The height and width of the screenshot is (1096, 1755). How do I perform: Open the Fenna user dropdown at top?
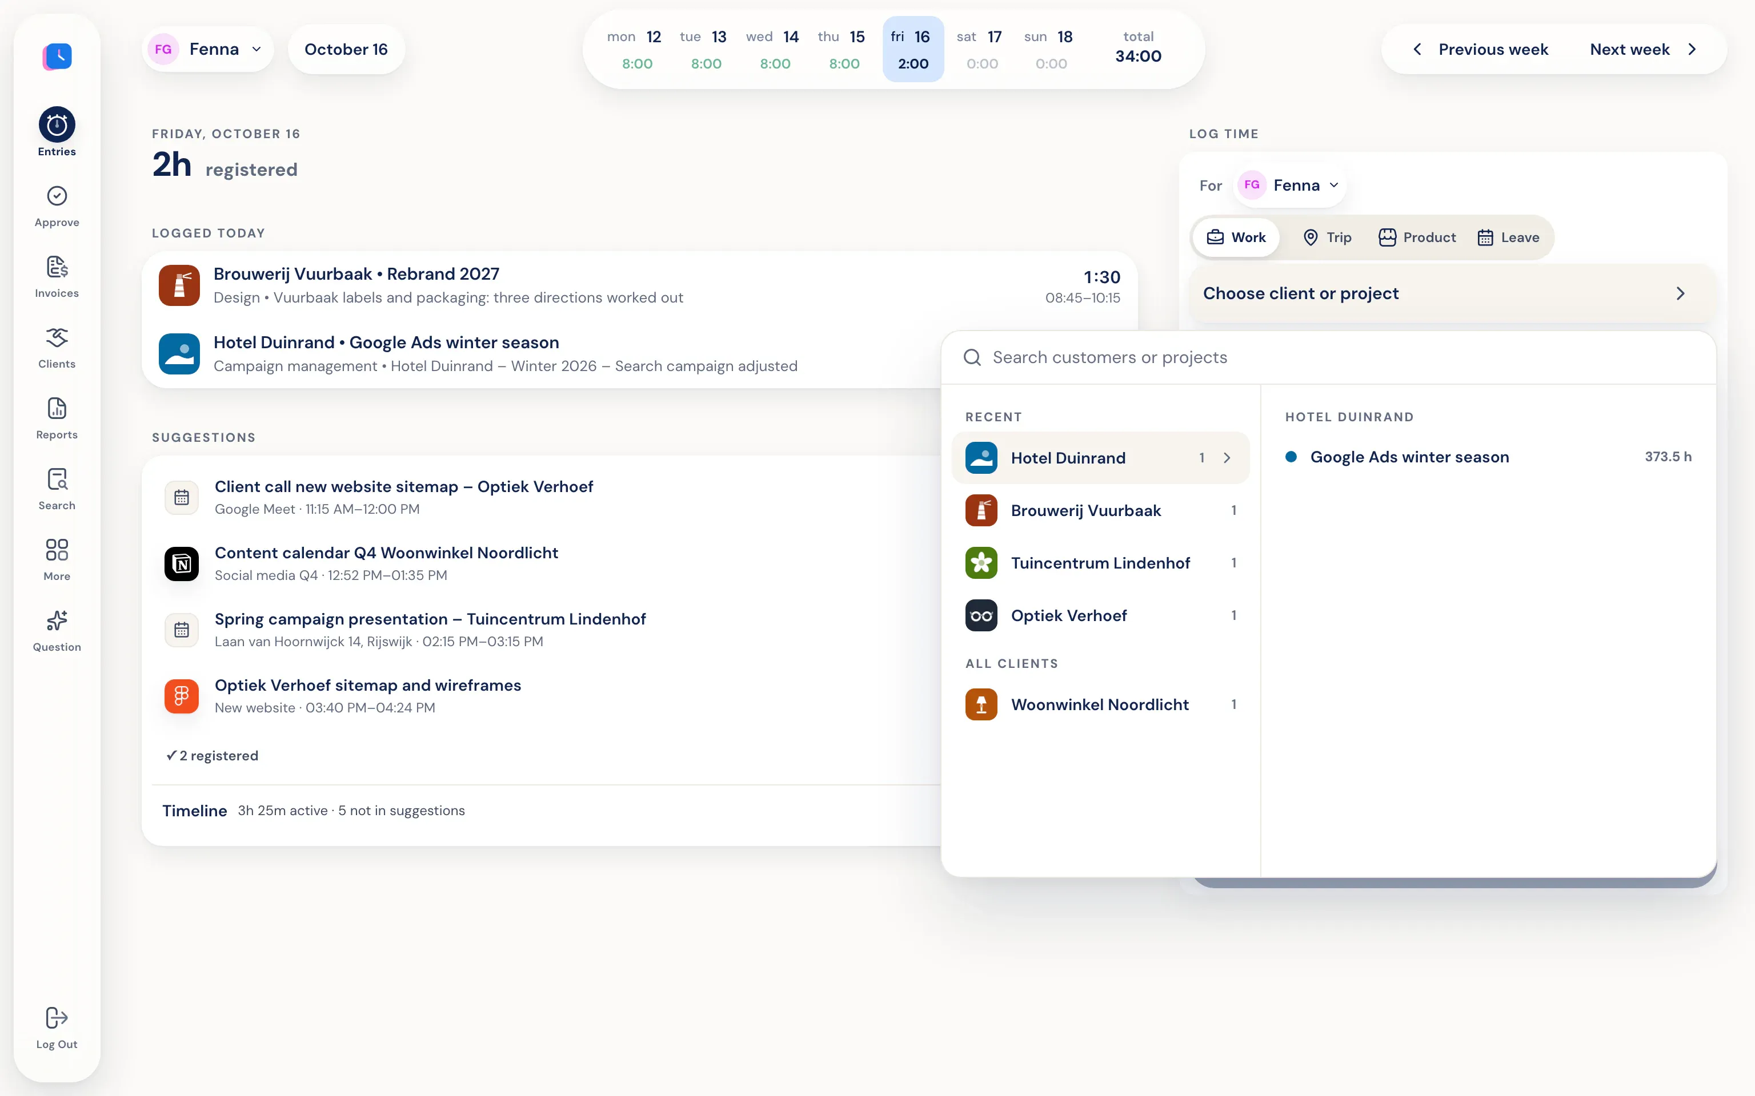pos(207,49)
